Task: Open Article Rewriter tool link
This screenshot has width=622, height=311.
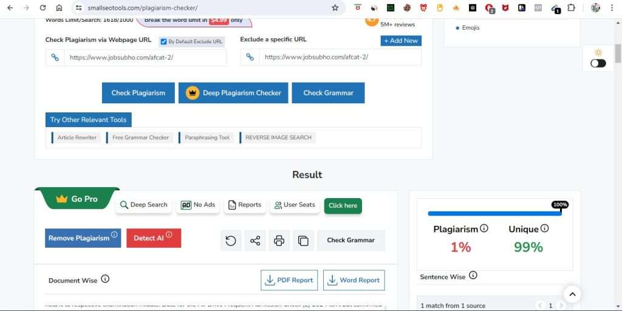Action: pos(76,138)
